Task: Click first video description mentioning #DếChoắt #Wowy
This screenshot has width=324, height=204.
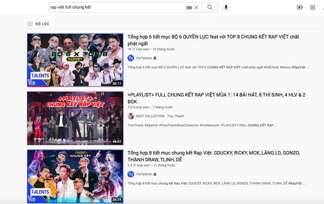Action: pyautogui.click(x=218, y=67)
